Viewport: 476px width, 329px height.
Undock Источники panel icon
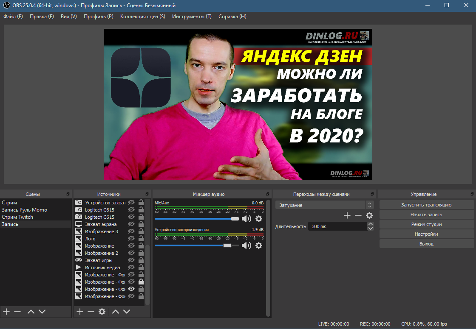tap(147, 194)
